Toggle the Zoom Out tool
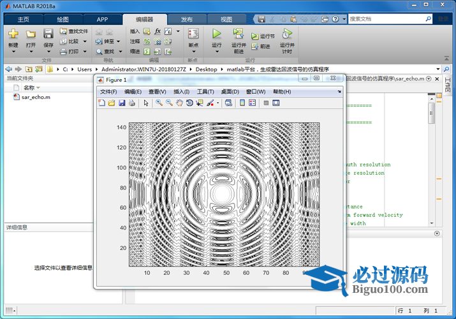Viewport: 456px width, 319px height. (169, 103)
